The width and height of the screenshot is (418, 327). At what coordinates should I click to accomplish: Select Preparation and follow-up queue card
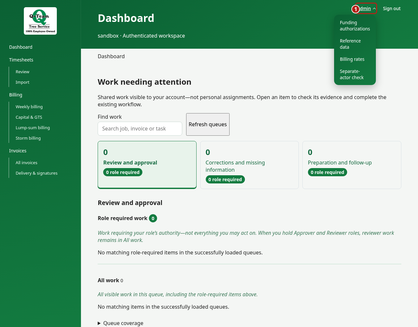coord(352,165)
